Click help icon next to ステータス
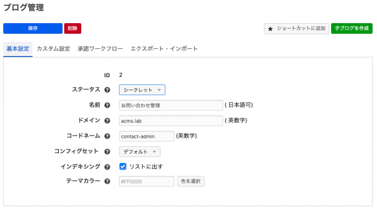377x211 pixels. (x=107, y=90)
